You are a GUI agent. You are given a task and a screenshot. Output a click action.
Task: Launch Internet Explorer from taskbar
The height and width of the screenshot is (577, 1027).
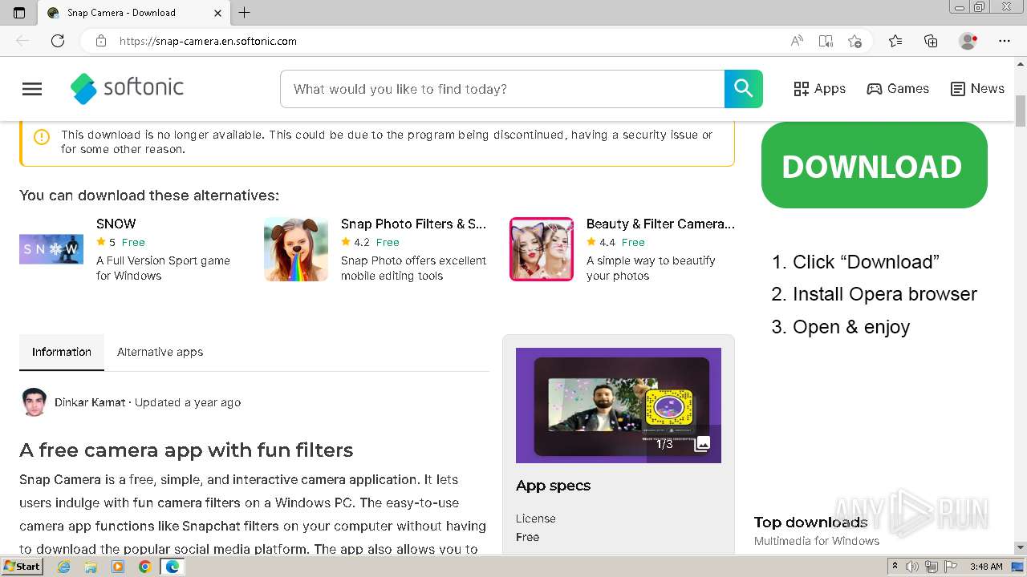tap(63, 567)
